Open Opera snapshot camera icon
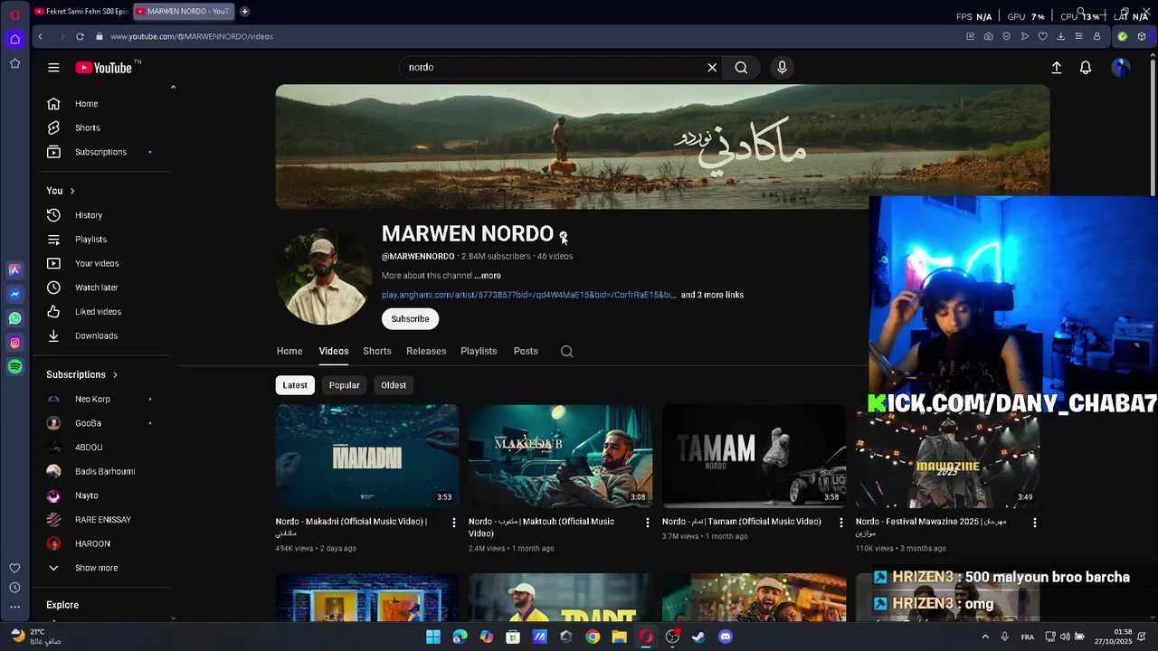Image resolution: width=1158 pixels, height=651 pixels. (x=988, y=36)
